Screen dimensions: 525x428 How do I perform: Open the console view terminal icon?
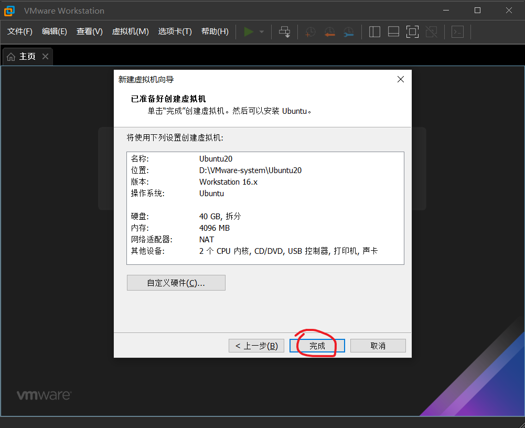pyautogui.click(x=457, y=32)
